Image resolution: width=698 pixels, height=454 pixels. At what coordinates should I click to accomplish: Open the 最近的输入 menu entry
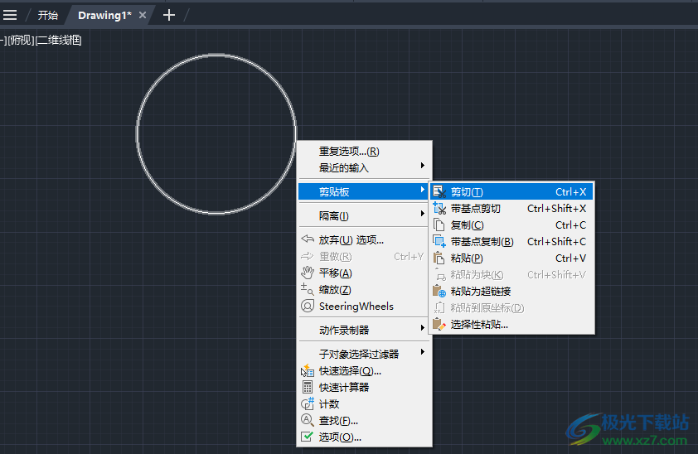click(x=364, y=167)
